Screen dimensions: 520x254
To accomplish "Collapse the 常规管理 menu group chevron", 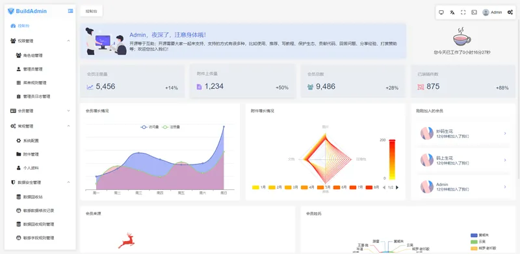I will tap(68, 126).
